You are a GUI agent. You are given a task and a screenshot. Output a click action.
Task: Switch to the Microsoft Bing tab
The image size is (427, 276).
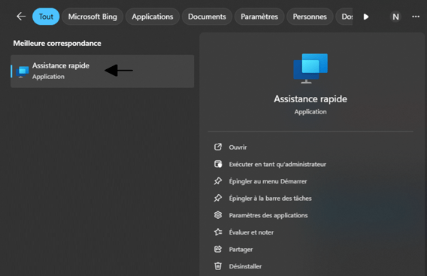(92, 17)
